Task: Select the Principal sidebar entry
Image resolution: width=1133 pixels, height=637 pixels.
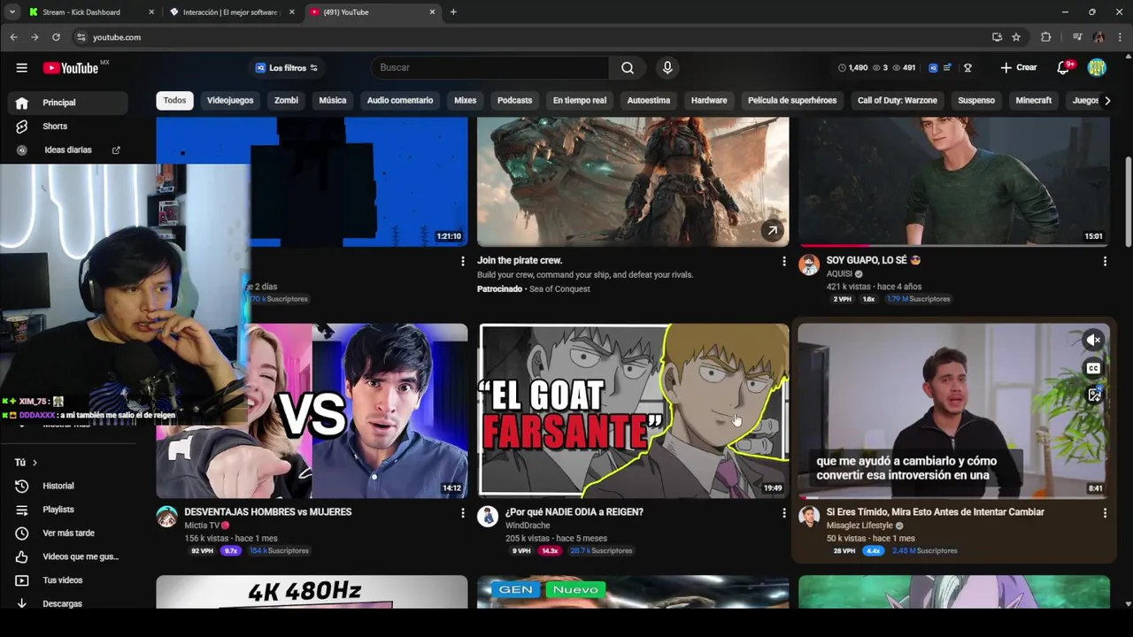Action: pos(66,103)
